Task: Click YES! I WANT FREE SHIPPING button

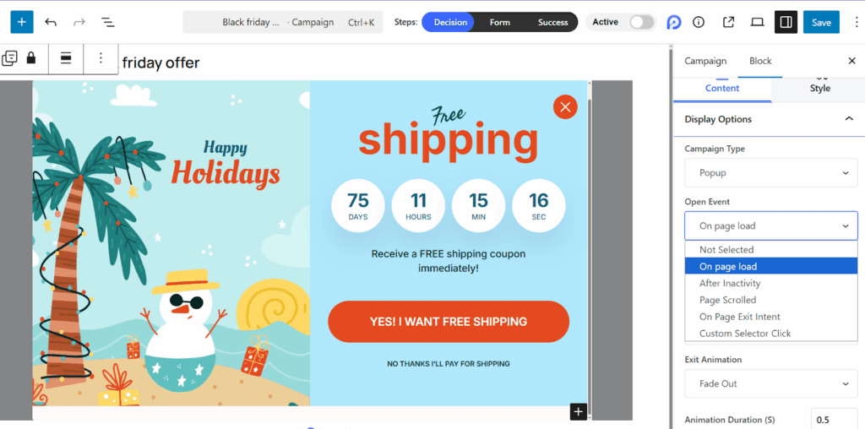Action: click(448, 322)
